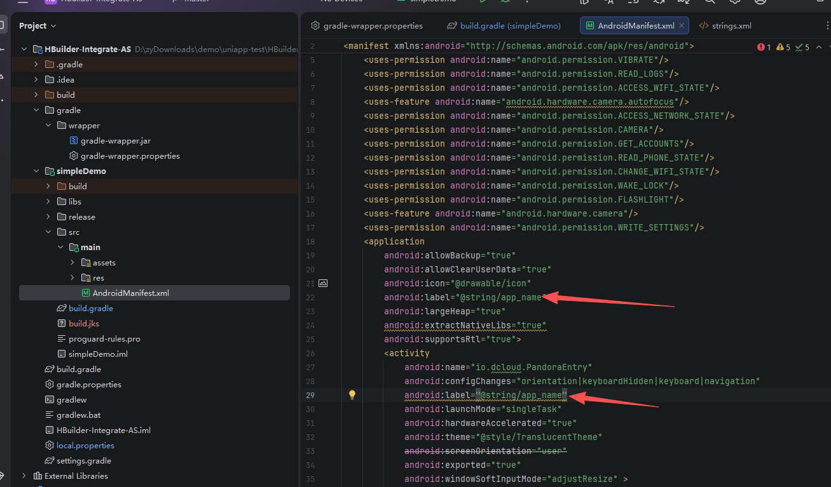
Task: Open local.properties from the tree
Action: point(85,445)
